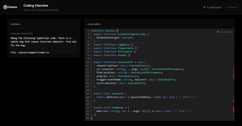Screen dimensions: 242x126
Task: Click the request method on line 11
Action: coord(101,65)
